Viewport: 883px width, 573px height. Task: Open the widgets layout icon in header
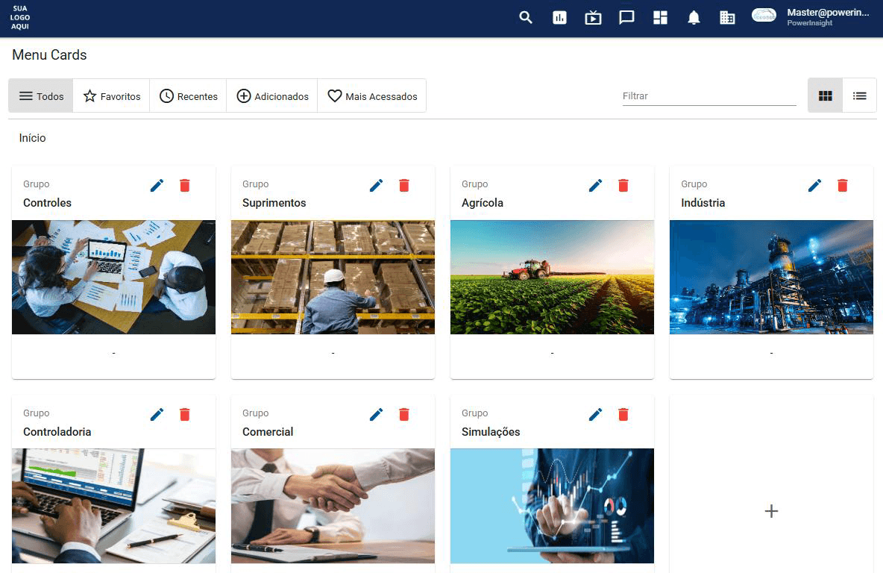click(x=660, y=18)
